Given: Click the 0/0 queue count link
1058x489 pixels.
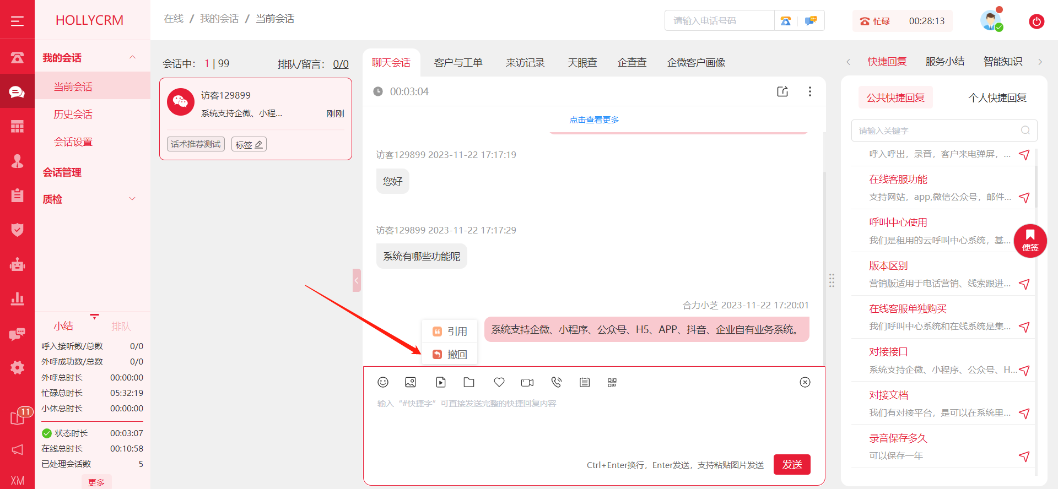Looking at the screenshot, I should click(341, 64).
